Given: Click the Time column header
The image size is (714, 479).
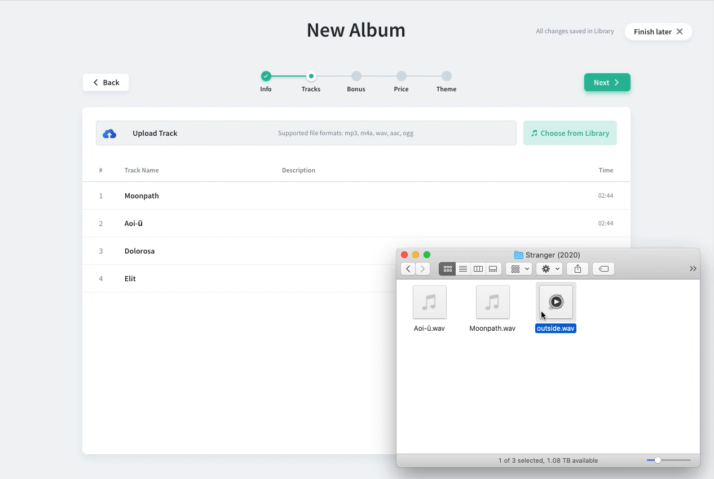Looking at the screenshot, I should [x=606, y=170].
